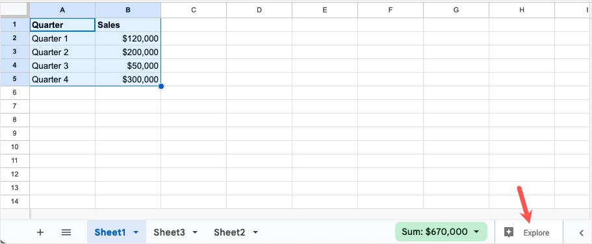Open Sheet1 tab dropdown arrow

click(x=136, y=233)
